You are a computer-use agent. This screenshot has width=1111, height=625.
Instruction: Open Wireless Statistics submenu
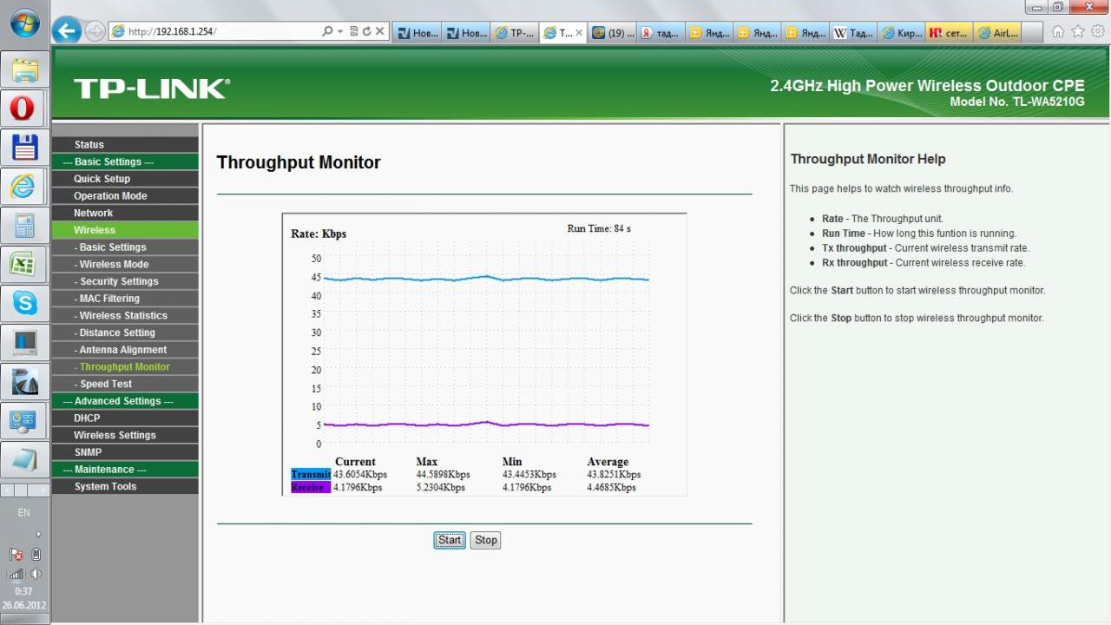tap(125, 315)
